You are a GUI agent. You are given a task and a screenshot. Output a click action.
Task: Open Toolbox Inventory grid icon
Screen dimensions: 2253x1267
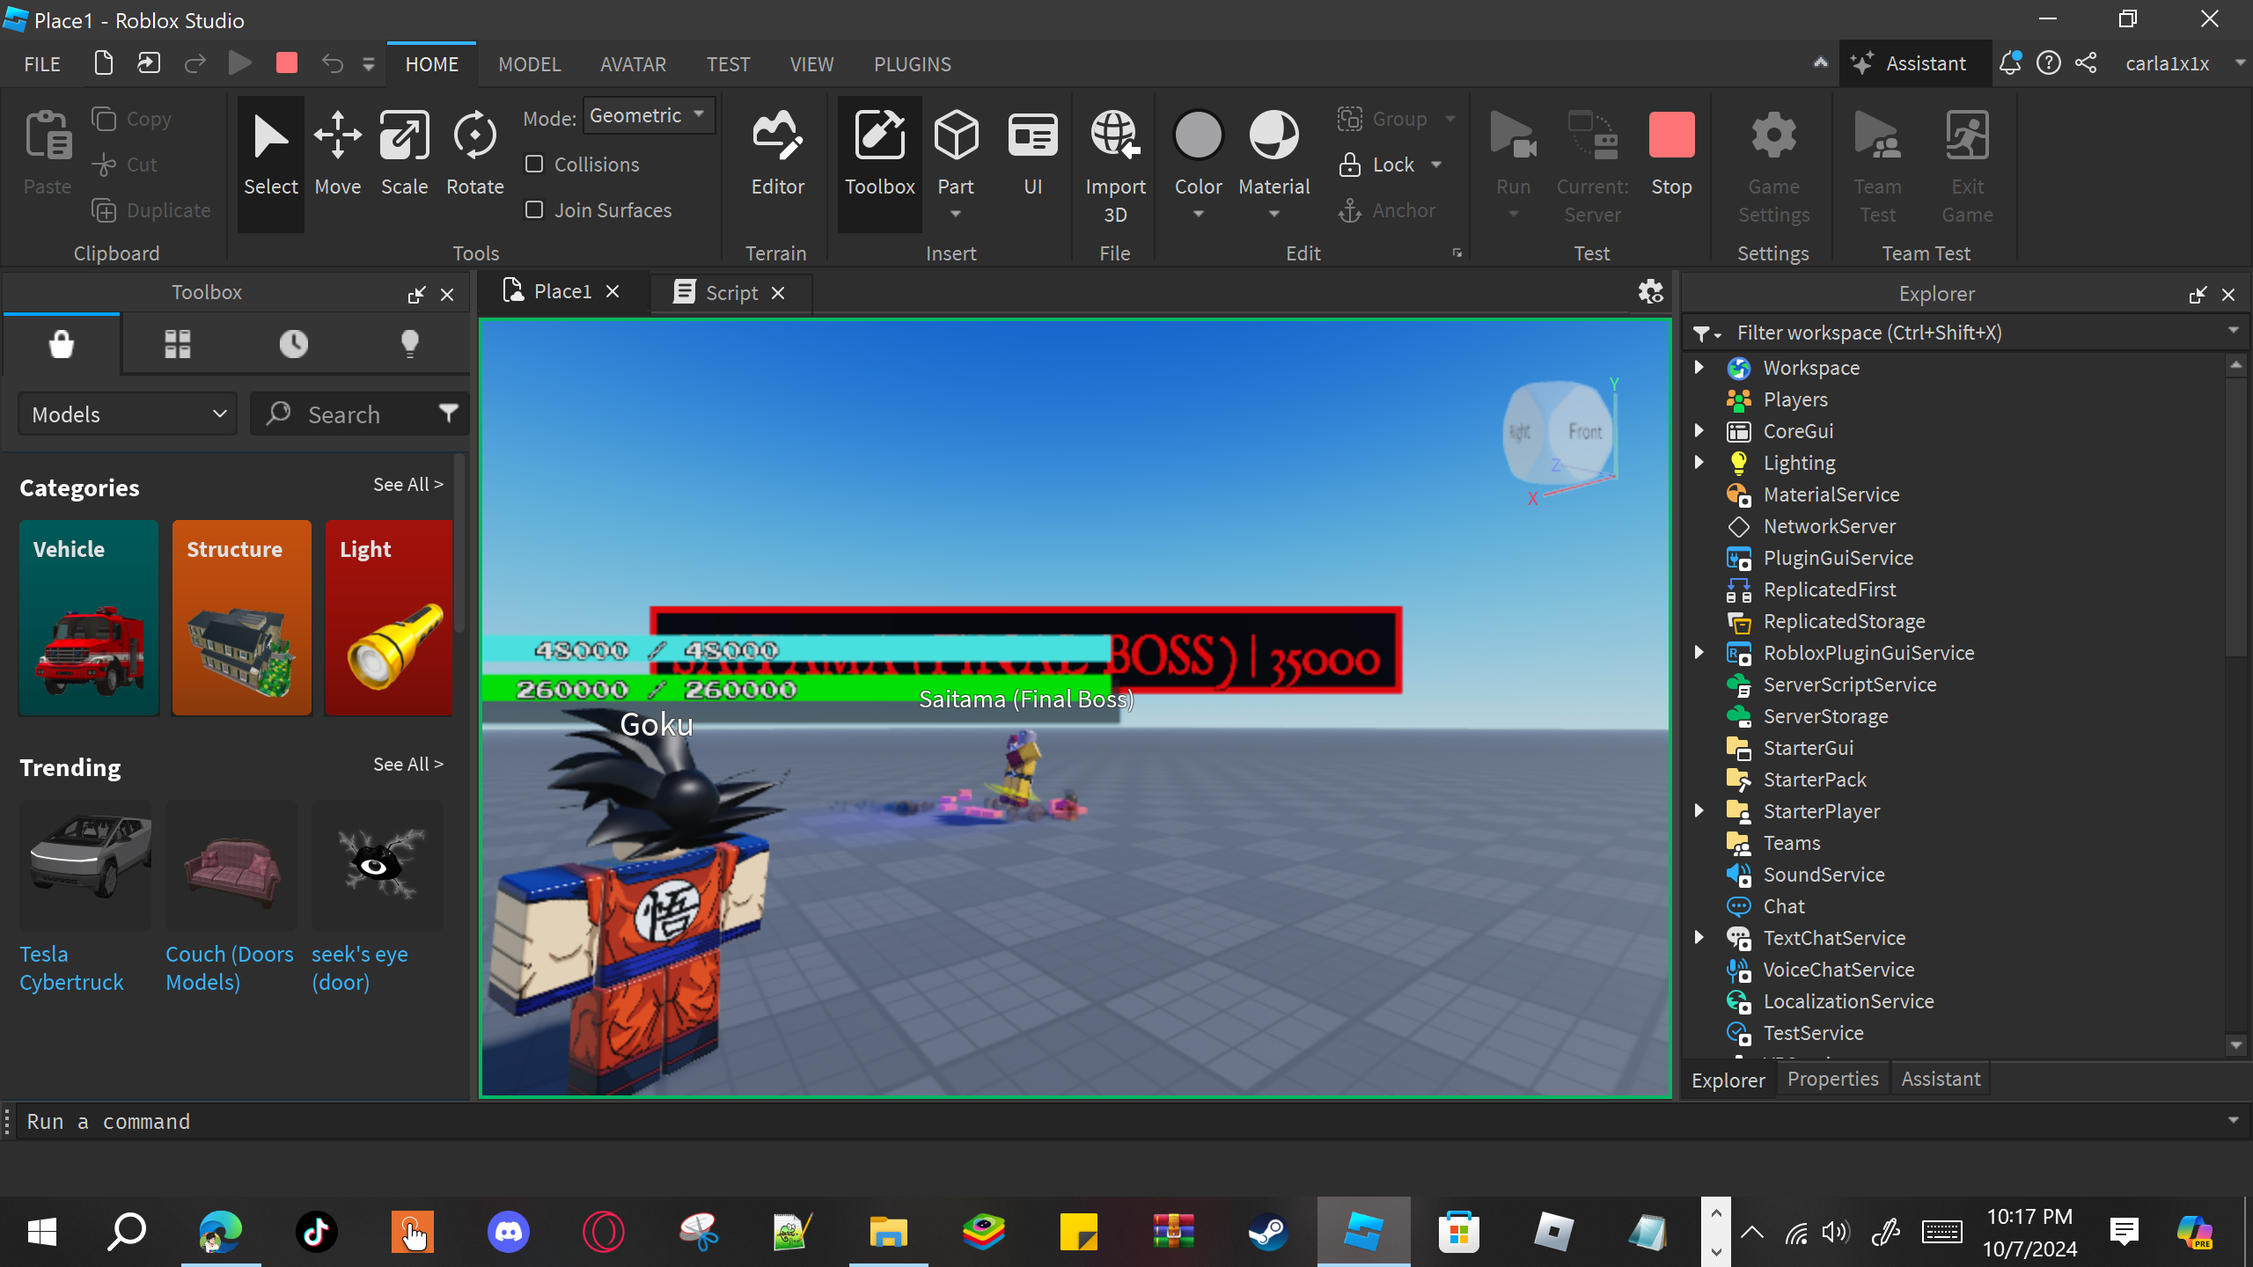pyautogui.click(x=177, y=344)
